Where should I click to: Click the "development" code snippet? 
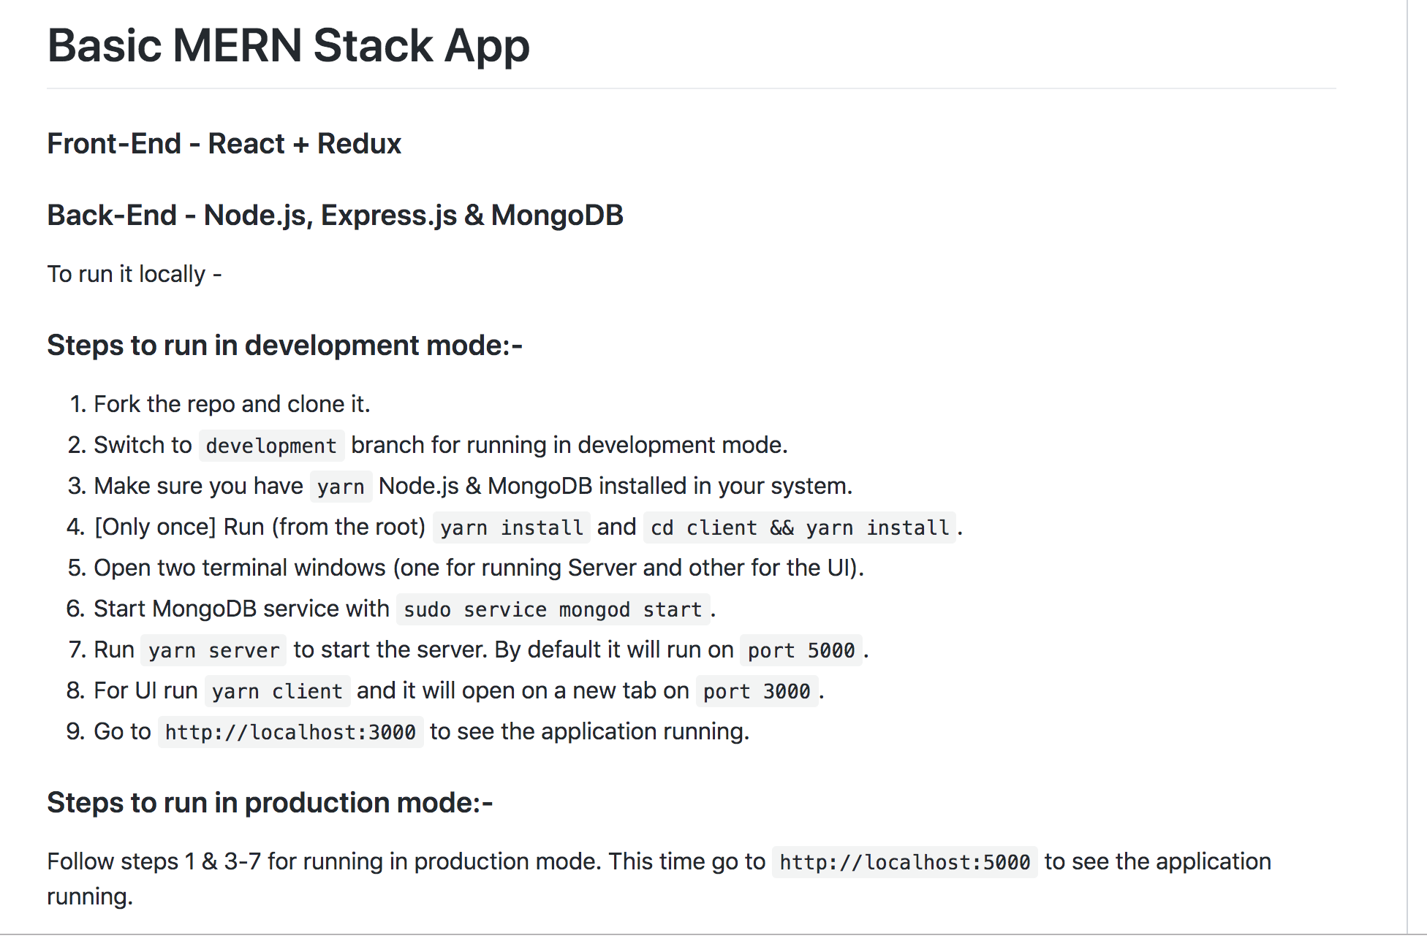click(271, 446)
